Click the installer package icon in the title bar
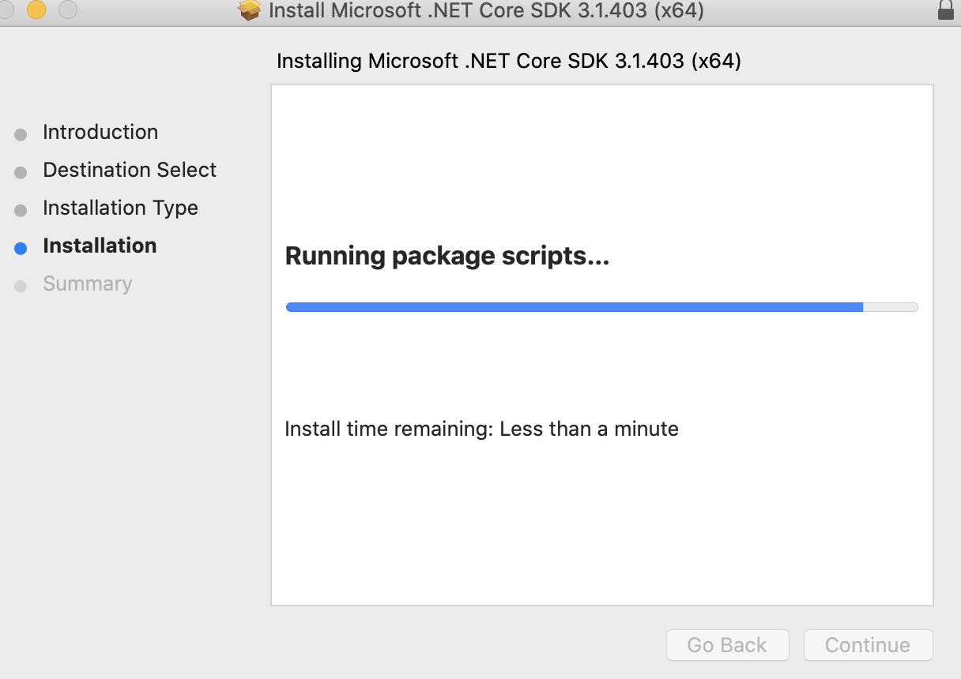961x679 pixels. click(x=249, y=11)
